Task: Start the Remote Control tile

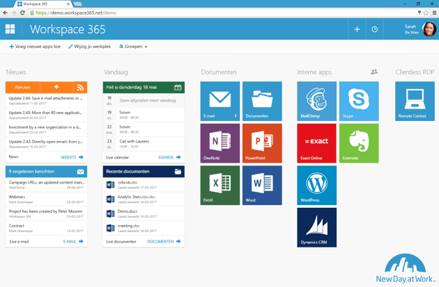Action: 415,101
